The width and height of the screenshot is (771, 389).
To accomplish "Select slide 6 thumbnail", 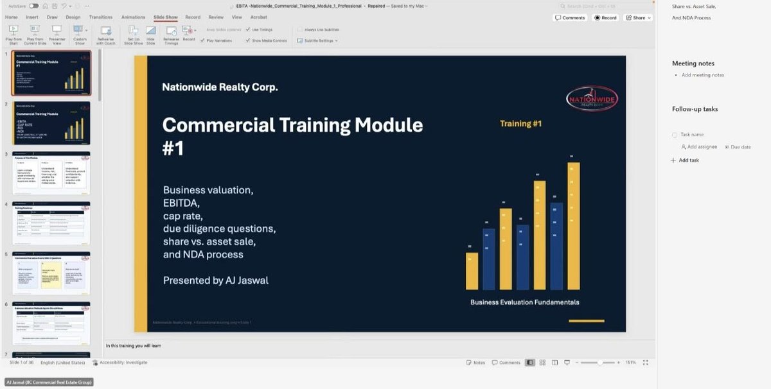I will click(x=51, y=323).
